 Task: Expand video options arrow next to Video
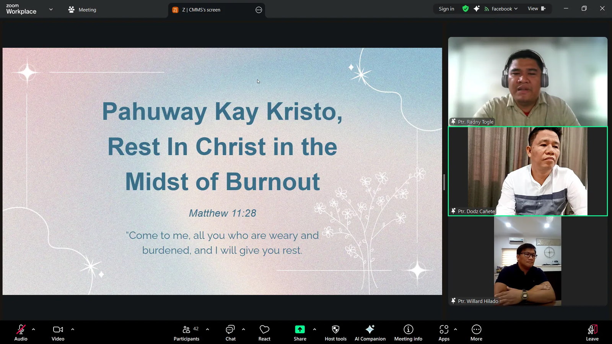tap(73, 329)
